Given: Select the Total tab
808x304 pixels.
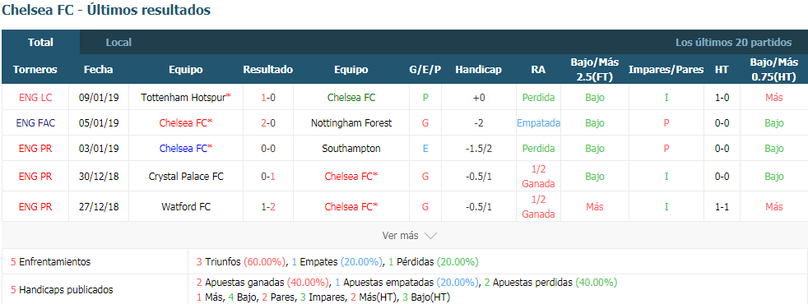Looking at the screenshot, I should coord(40,42).
